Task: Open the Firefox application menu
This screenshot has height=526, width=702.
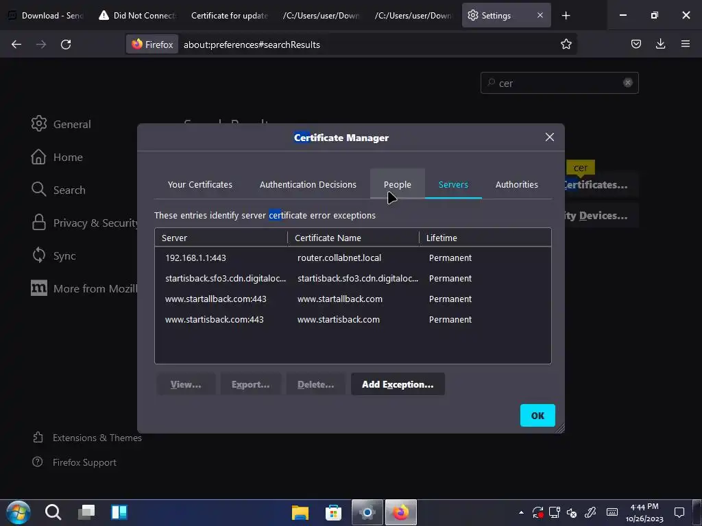Action: (x=686, y=44)
